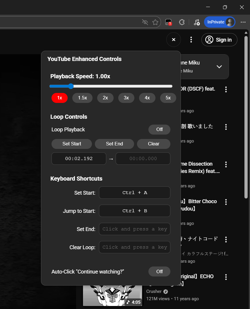250x309 pixels.
Task: Open the extension with red badge 1
Action: [169, 22]
